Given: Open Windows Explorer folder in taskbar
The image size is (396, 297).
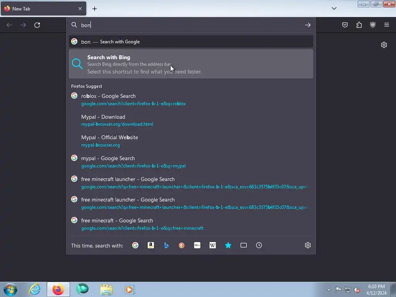Looking at the screenshot, I should [106, 289].
